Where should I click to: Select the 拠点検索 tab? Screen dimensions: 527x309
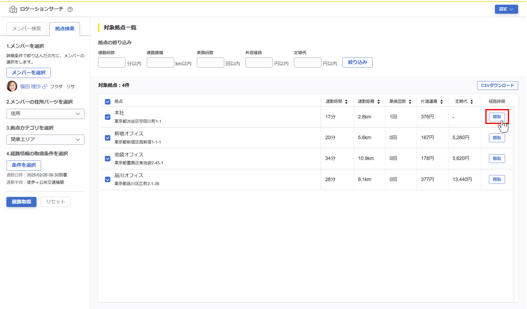tap(64, 29)
